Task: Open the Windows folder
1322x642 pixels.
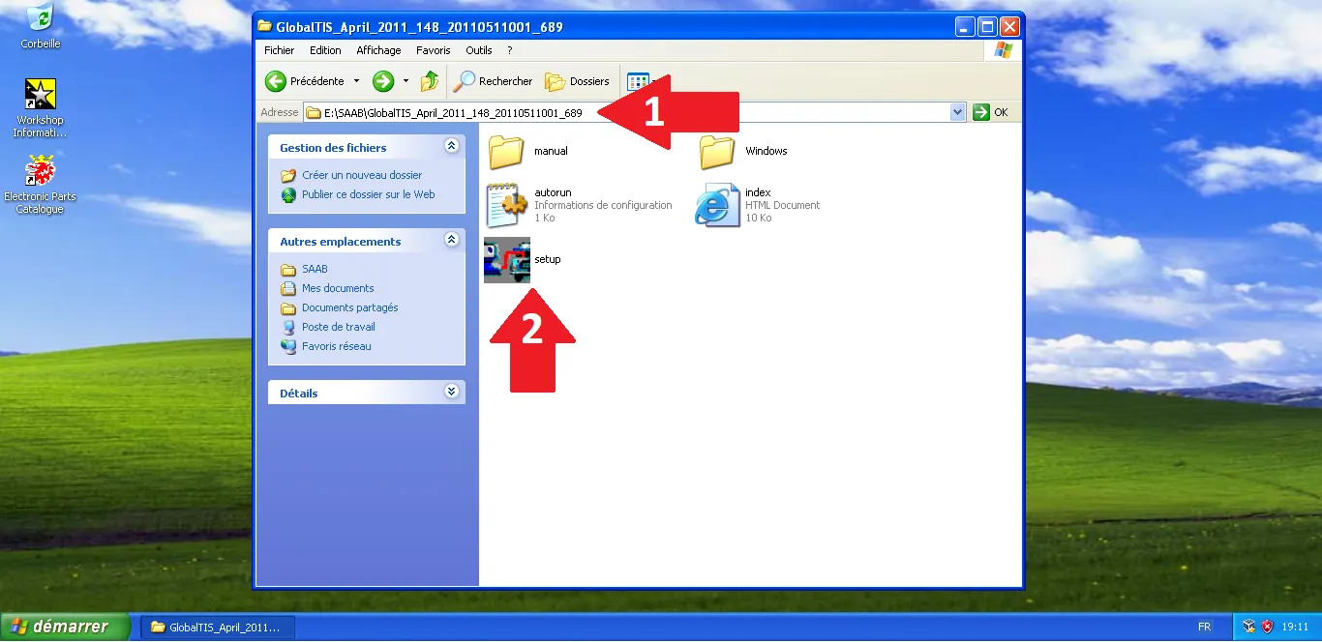Action: pos(717,152)
